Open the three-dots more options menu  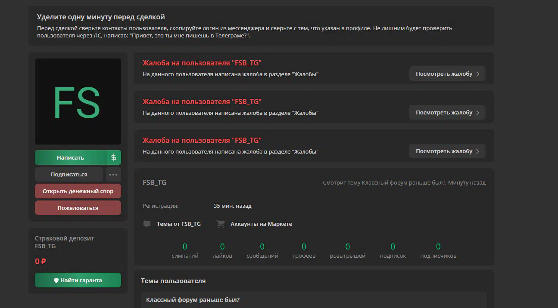113,175
